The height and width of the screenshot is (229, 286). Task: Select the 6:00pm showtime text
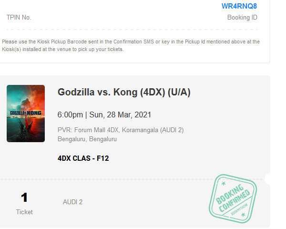pos(70,115)
